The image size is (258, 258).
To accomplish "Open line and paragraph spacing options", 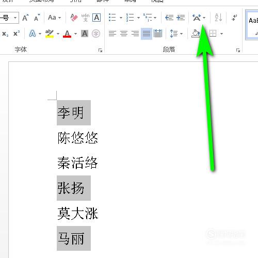I will pos(173,34).
